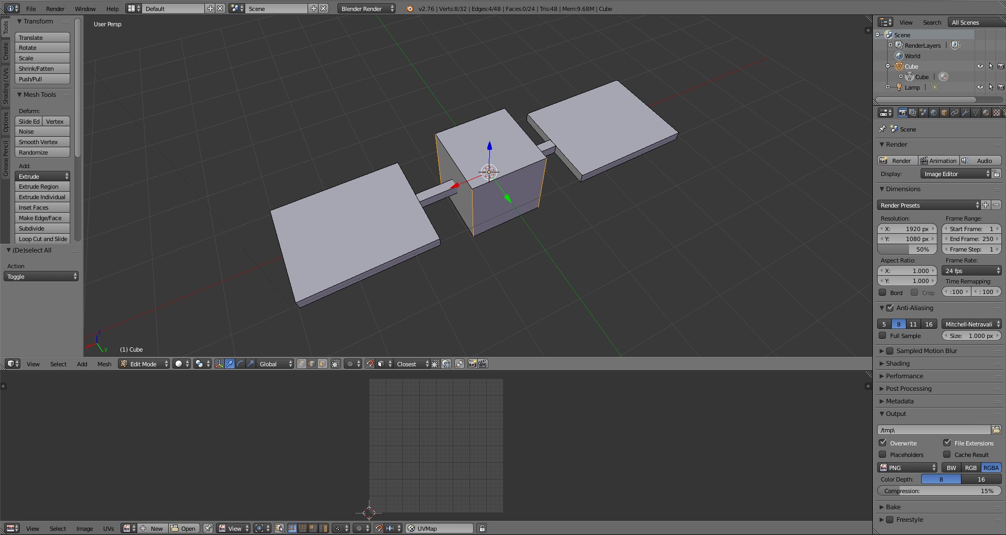Adjust the 50% resolution percentage slider

[907, 249]
